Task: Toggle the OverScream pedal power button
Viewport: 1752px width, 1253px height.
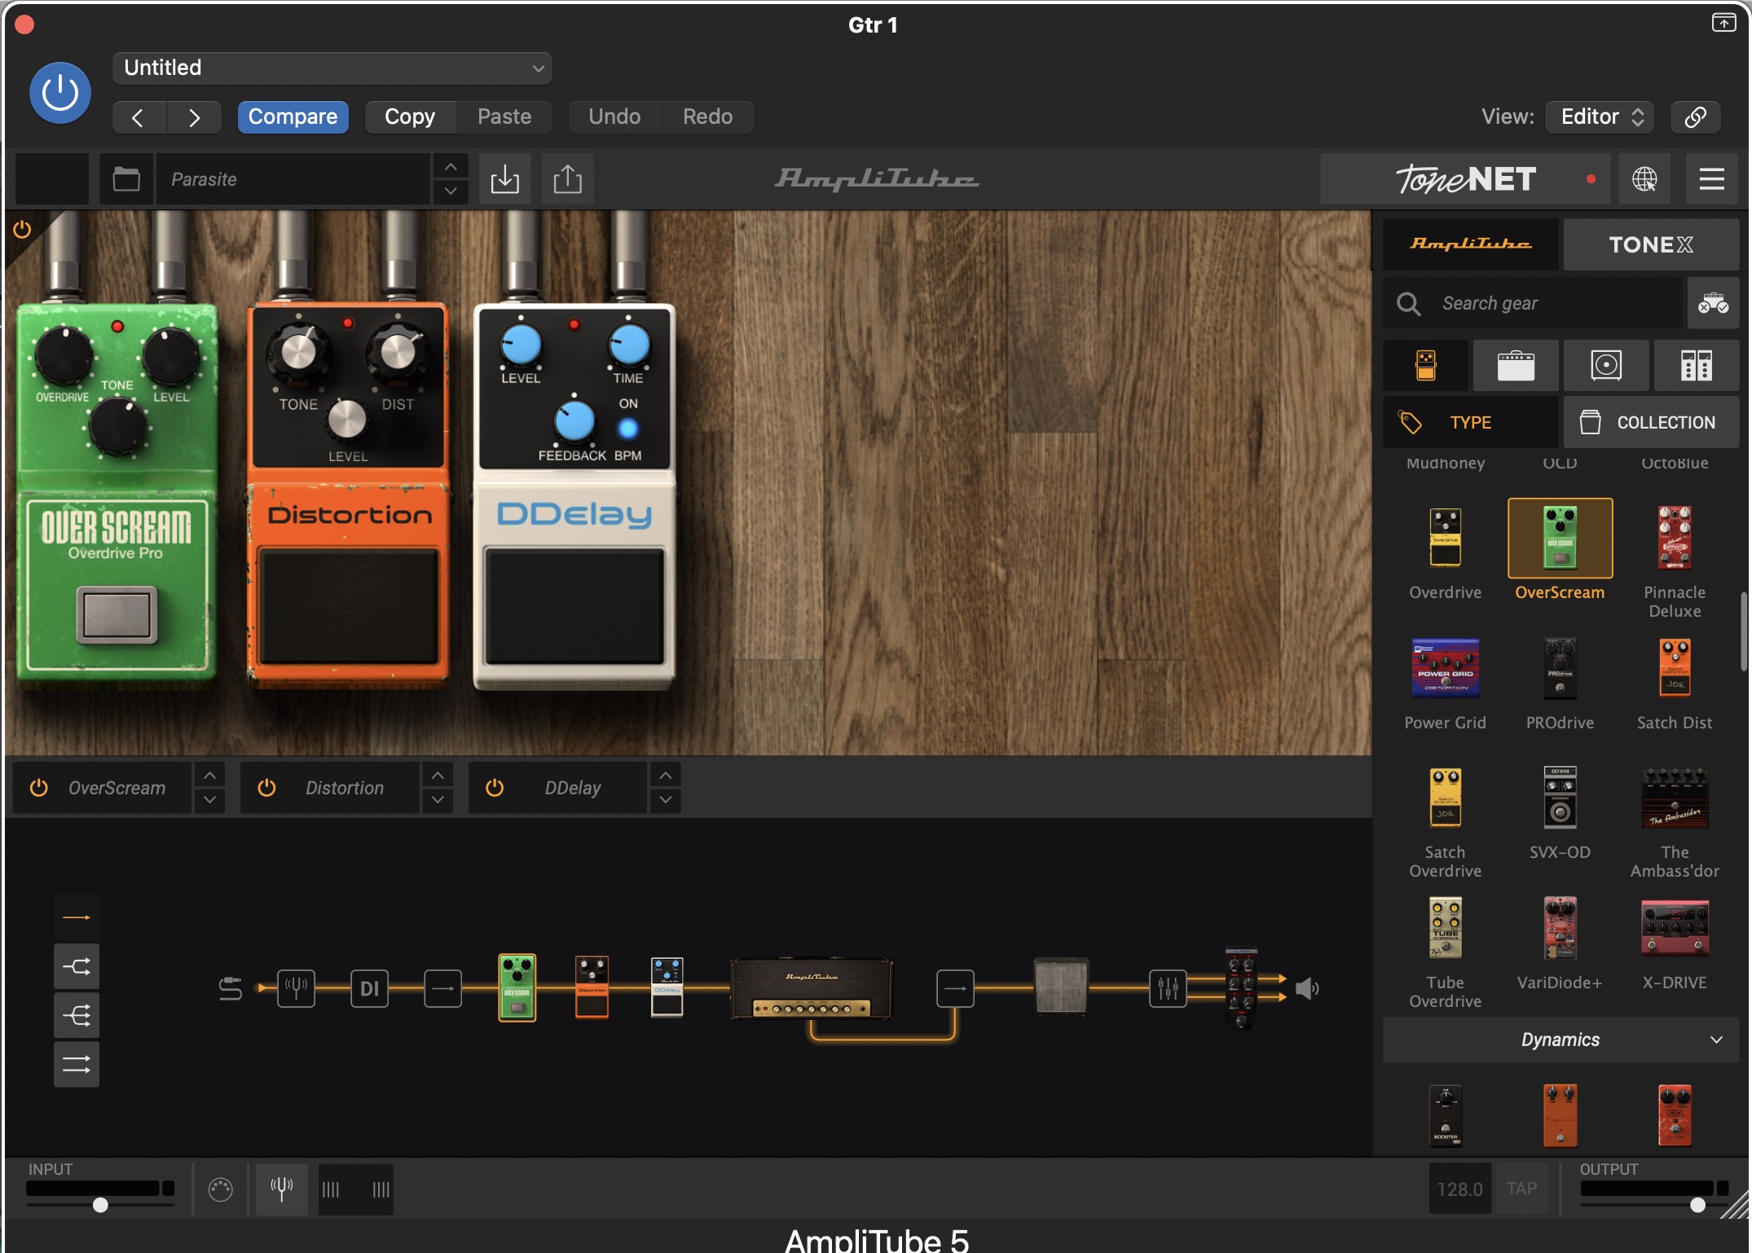Action: (x=38, y=788)
